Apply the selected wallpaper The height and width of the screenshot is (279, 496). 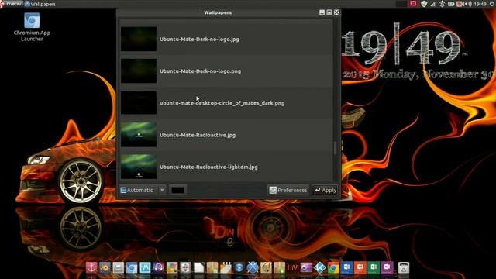pyautogui.click(x=325, y=190)
